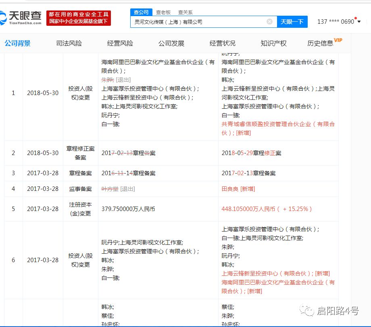Click 田良良 [新增] supervisor entry
The width and height of the screenshot is (371, 327).
[238, 189]
